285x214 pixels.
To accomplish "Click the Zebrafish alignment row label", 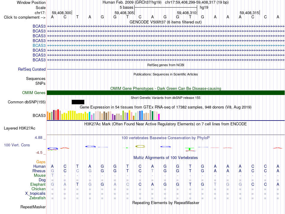I will [37, 198].
